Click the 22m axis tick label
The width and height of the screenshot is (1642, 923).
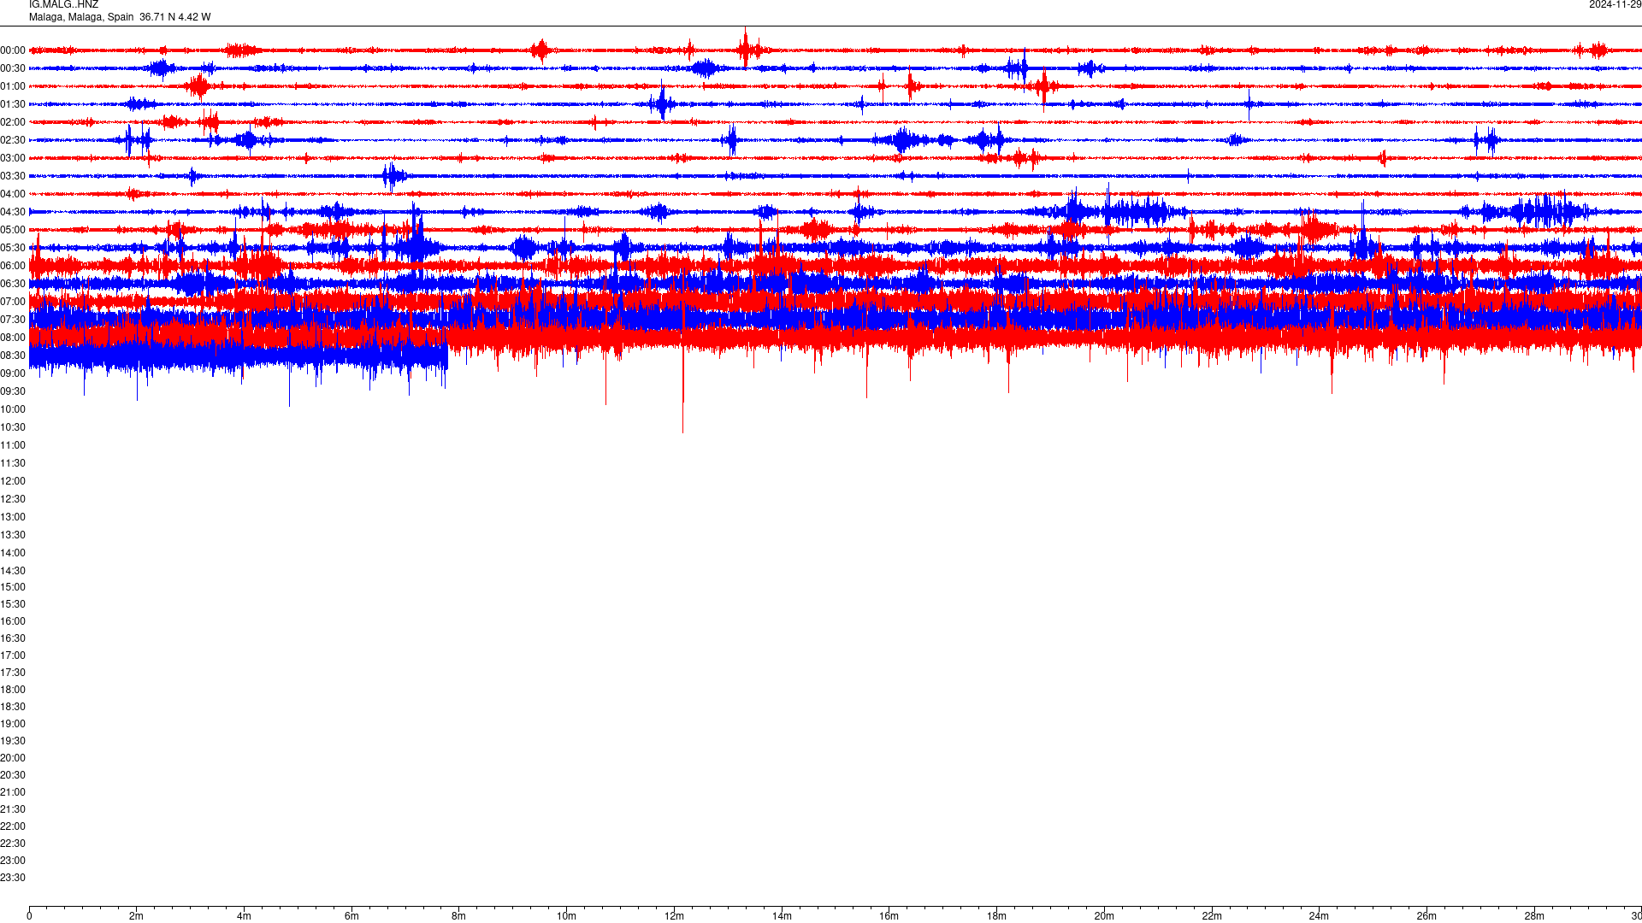coord(1212,916)
